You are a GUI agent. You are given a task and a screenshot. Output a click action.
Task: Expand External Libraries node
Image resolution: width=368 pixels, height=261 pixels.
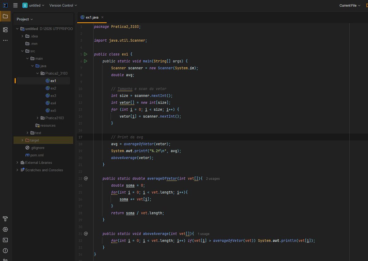pyautogui.click(x=17, y=162)
